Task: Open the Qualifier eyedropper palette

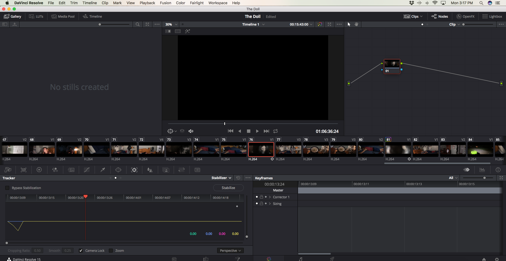Action: [103, 170]
